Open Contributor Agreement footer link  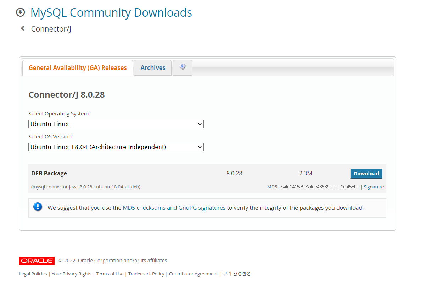194,274
